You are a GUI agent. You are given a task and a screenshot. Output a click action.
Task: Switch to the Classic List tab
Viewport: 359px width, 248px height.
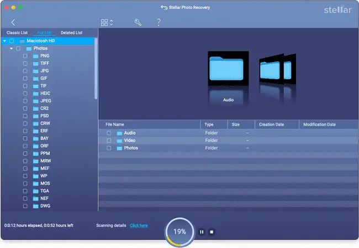click(17, 33)
